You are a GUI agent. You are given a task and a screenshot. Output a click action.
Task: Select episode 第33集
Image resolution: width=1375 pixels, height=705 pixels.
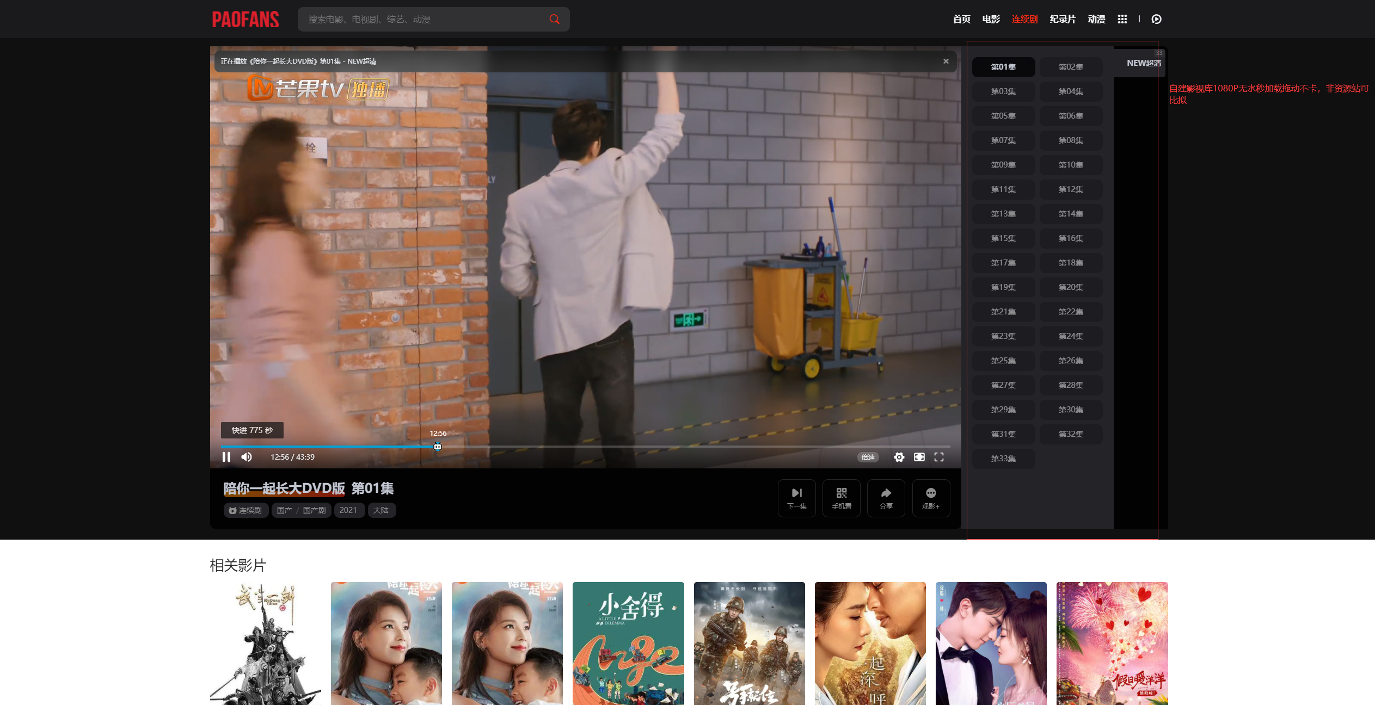coord(1003,459)
